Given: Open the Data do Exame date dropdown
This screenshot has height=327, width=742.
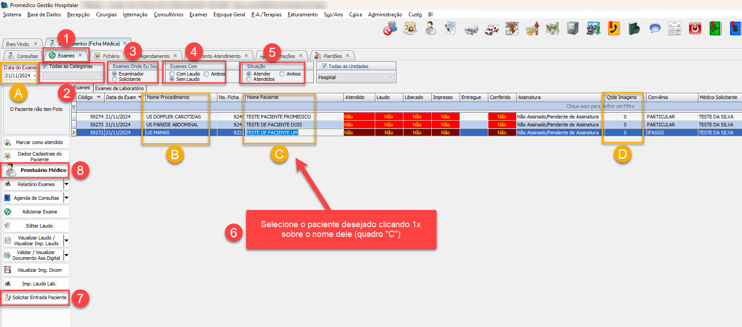Looking at the screenshot, I should click(34, 76).
